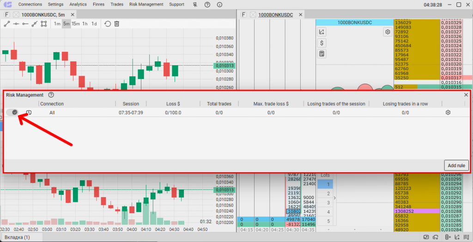This screenshot has height=242, width=473.
Task: Click the crossed-box icon on the chart tab
Action: pos(16,14)
